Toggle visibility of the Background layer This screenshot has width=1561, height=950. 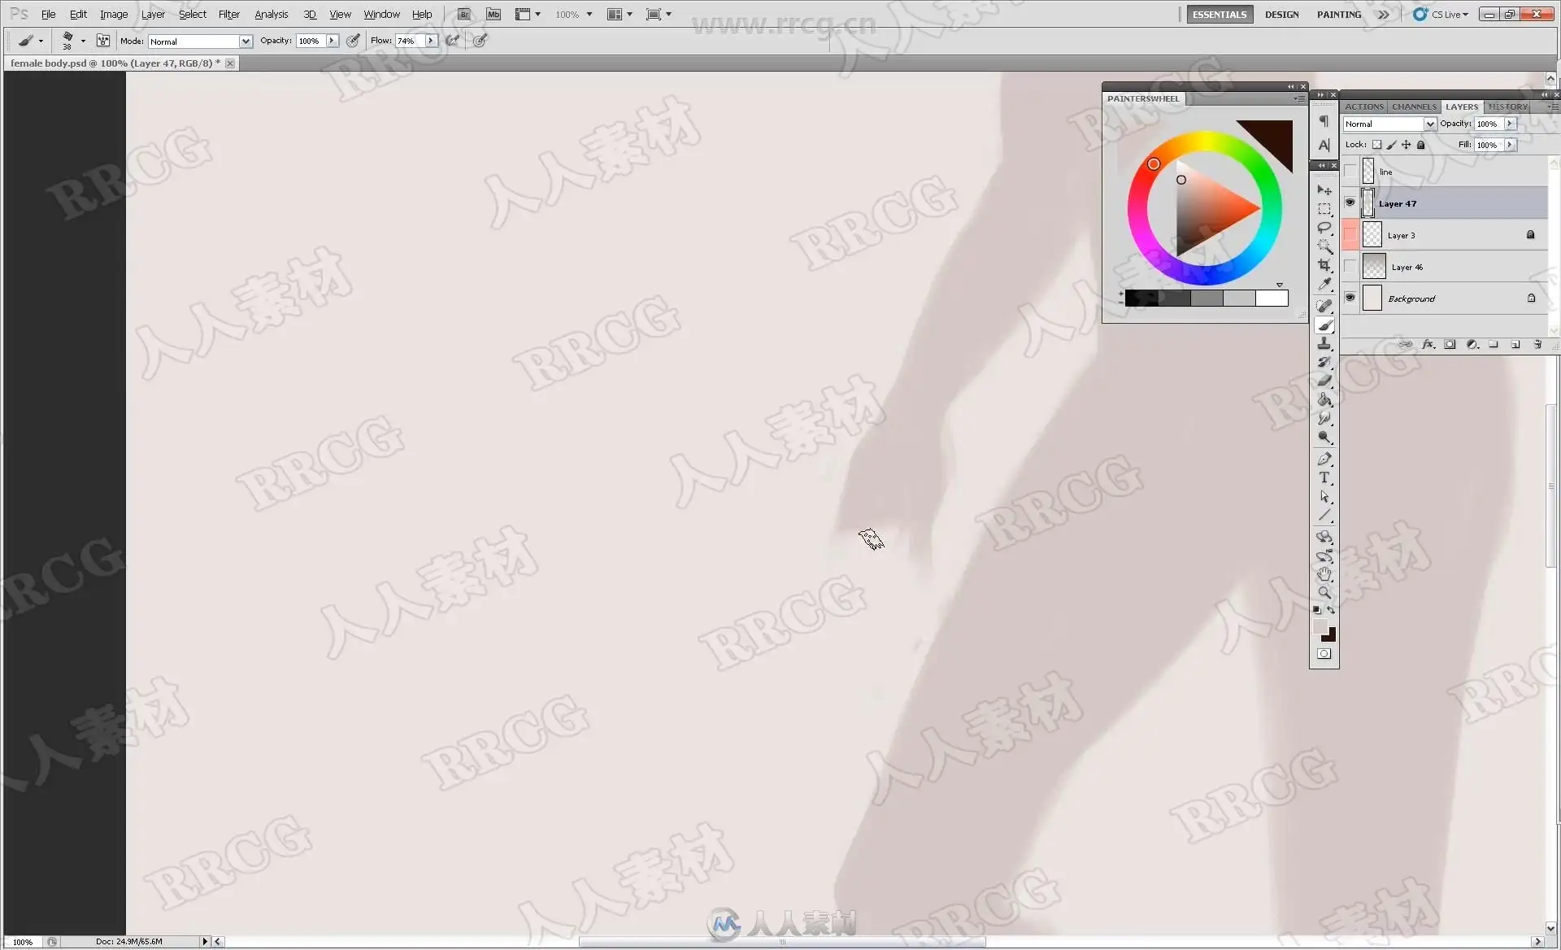click(1350, 298)
